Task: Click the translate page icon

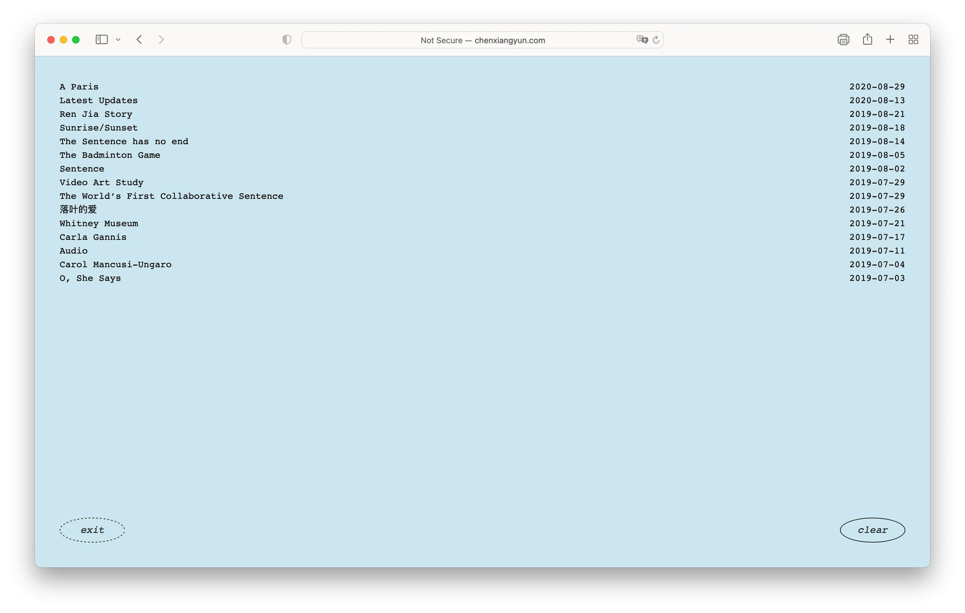Action: click(641, 40)
